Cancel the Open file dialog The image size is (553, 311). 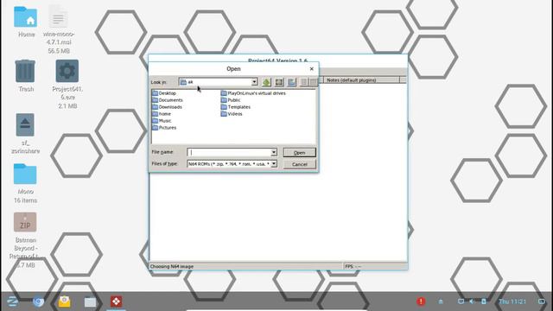300,164
